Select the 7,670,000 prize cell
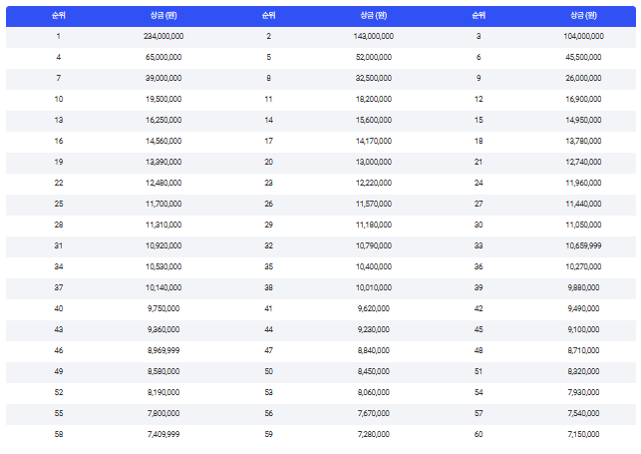 [x=374, y=413]
